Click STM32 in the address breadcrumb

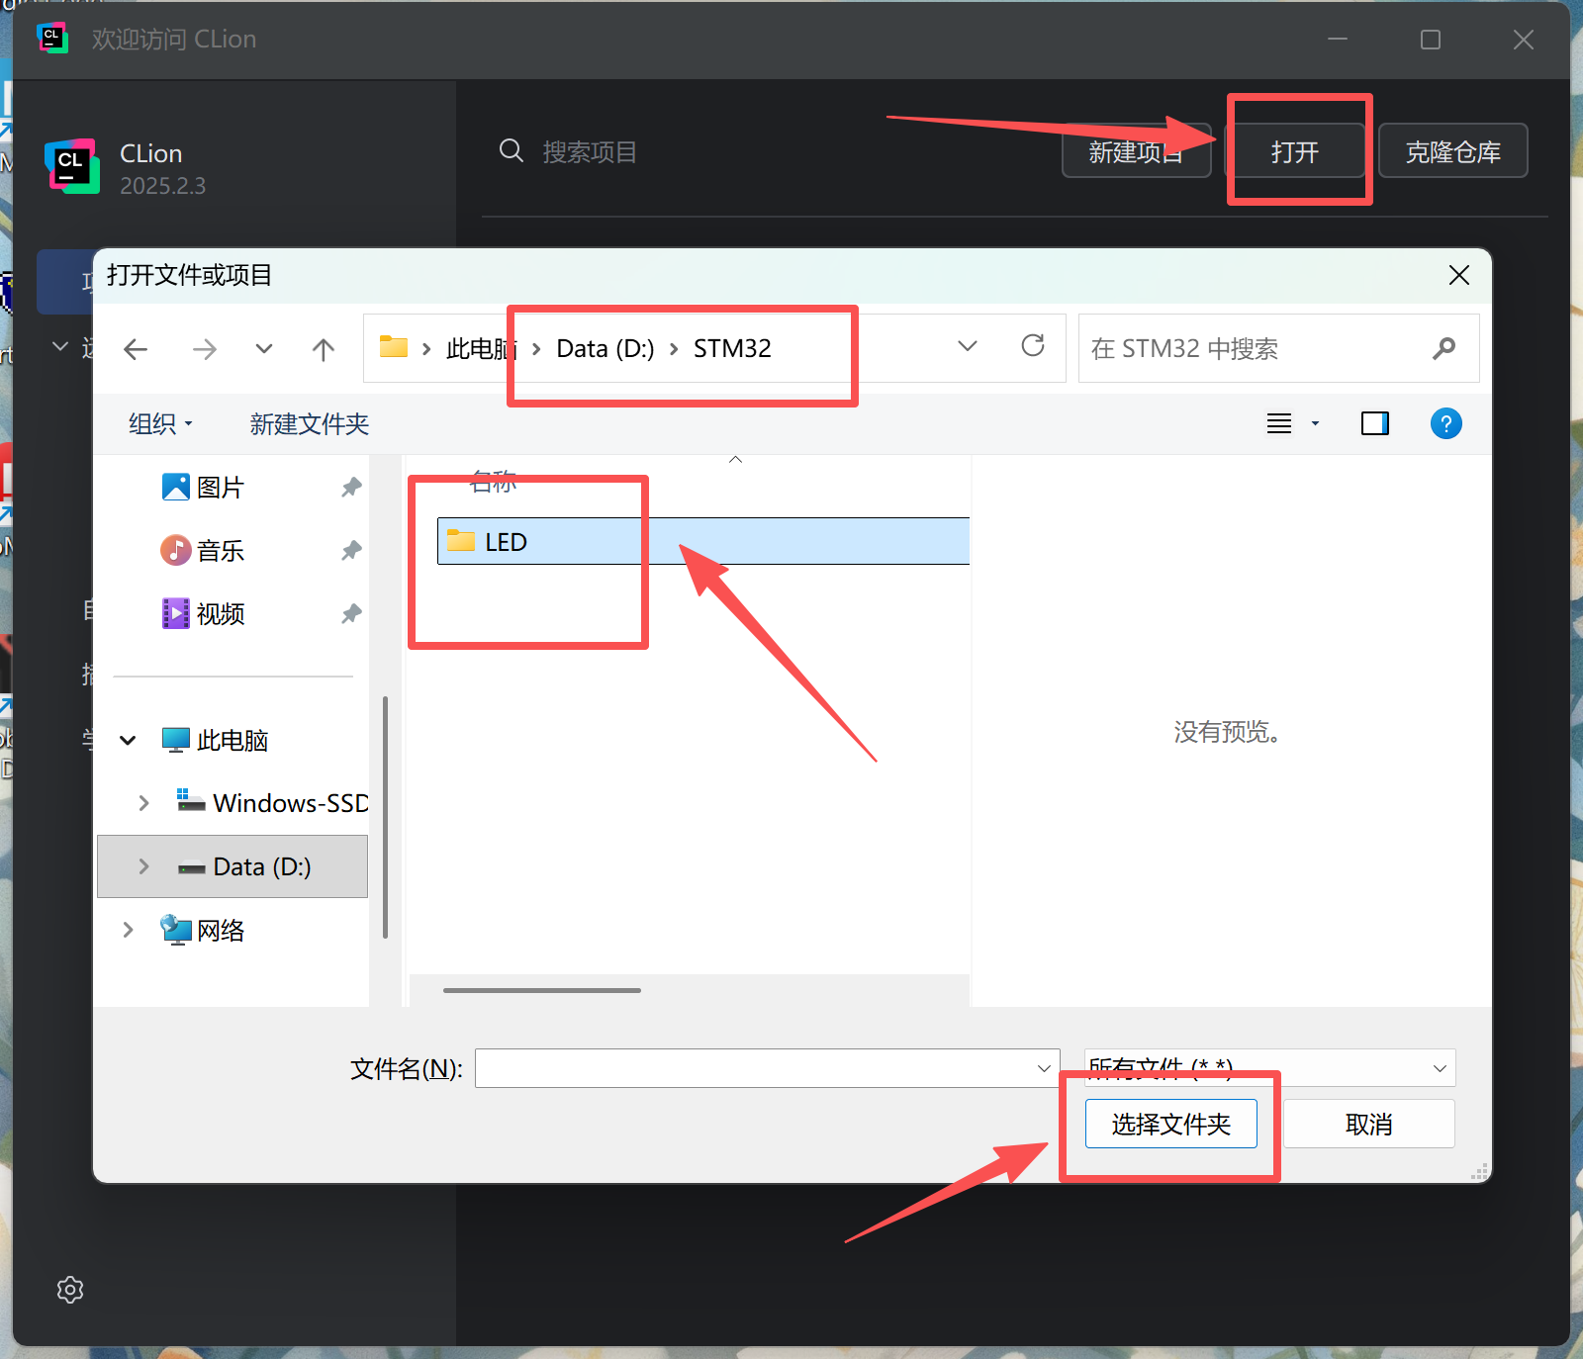pos(732,348)
